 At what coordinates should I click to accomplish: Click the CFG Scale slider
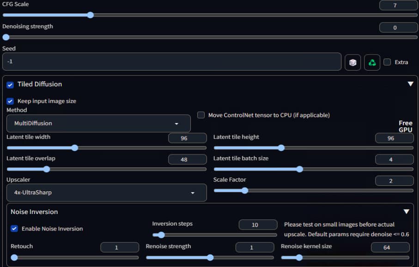tap(209, 15)
